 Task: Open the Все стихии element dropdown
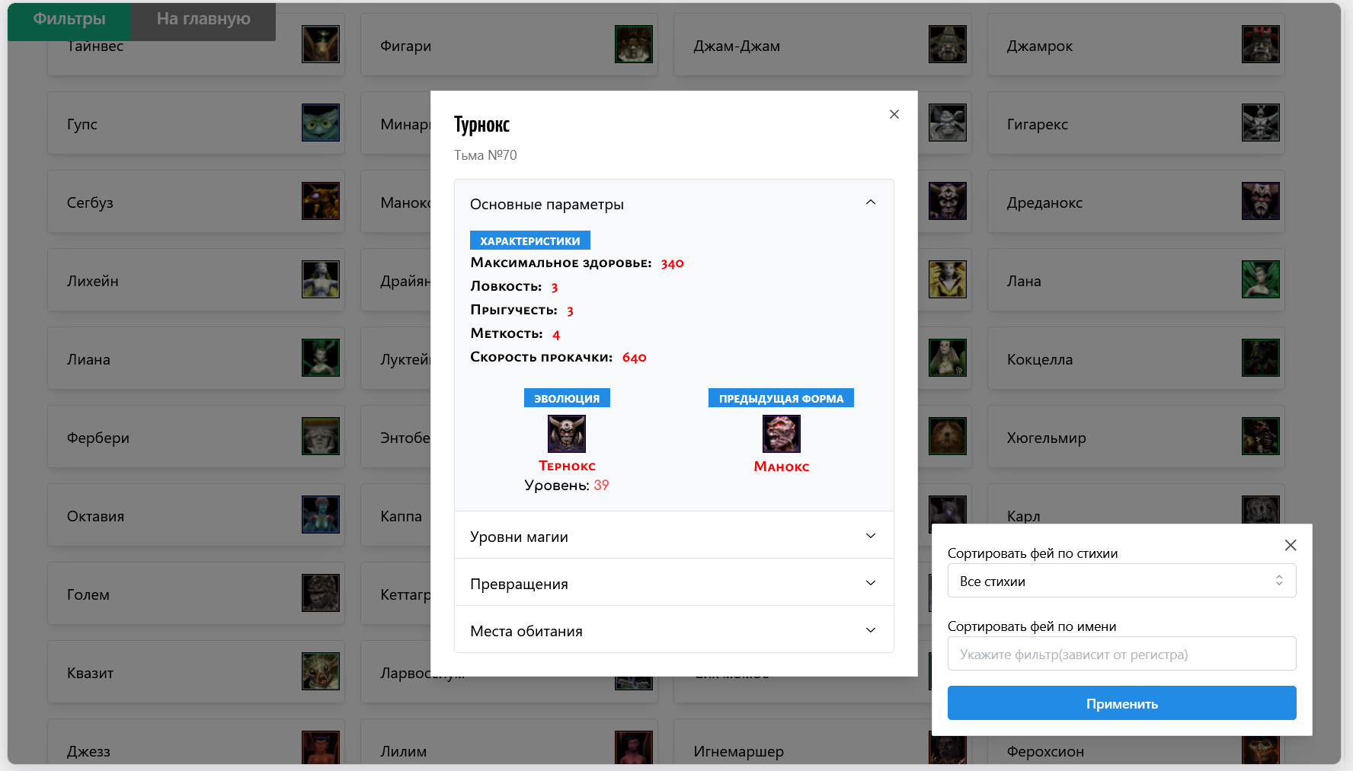[1121, 581]
